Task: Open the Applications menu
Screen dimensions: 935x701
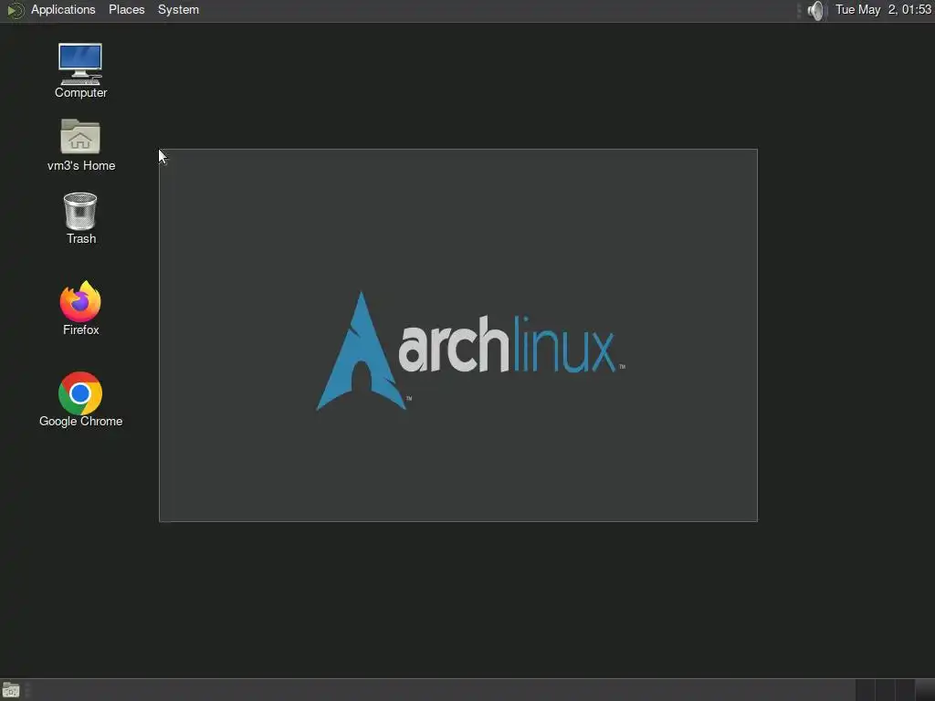Action: [x=63, y=10]
